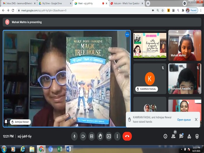Image resolution: width=204 pixels, height=153 pixels.
Task: Go forward with browser forward arrow
Action: (8, 10)
